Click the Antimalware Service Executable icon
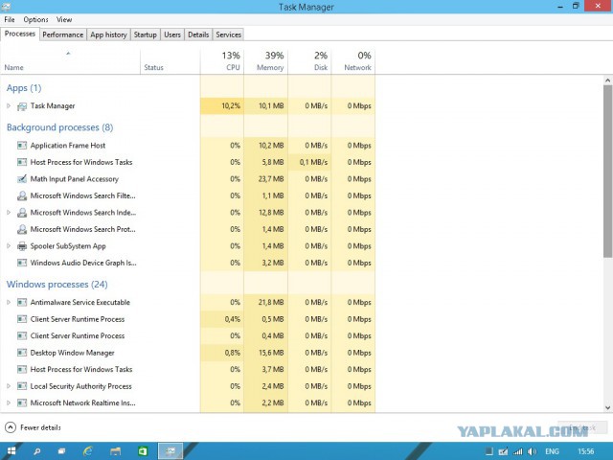This screenshot has width=613, height=460. click(22, 303)
